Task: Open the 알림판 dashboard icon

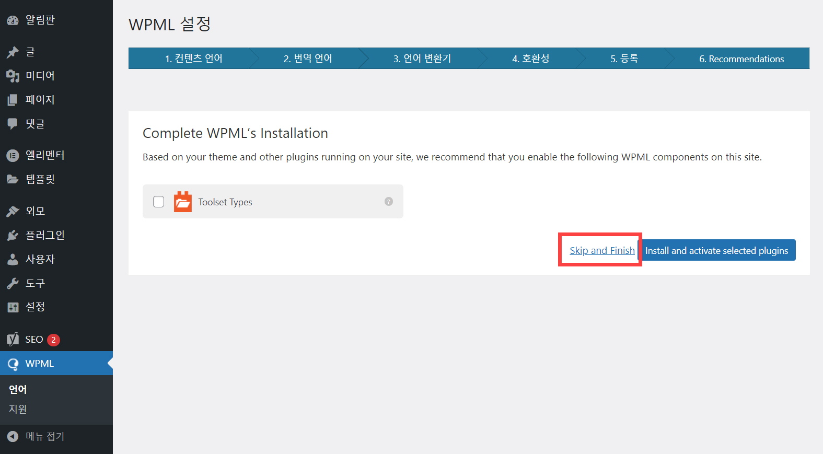Action: coord(13,20)
